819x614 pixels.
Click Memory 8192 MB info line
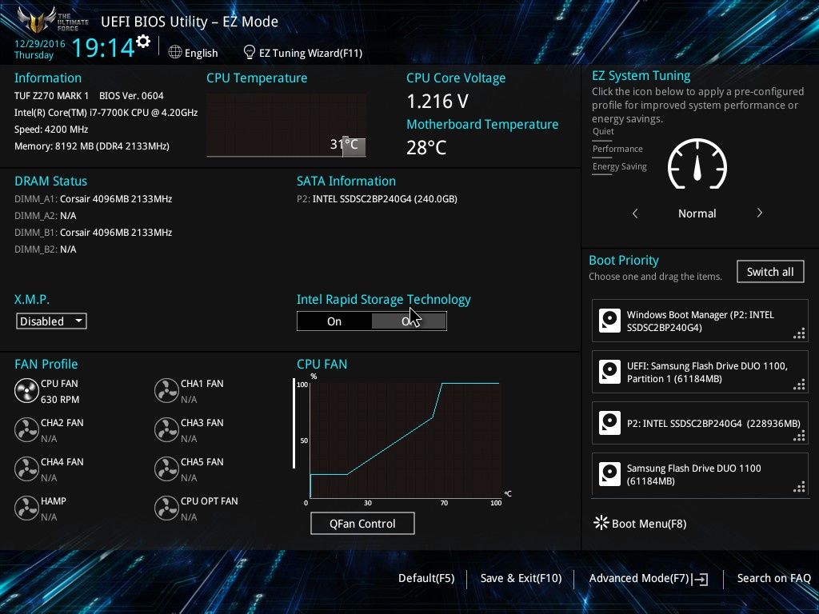92,146
